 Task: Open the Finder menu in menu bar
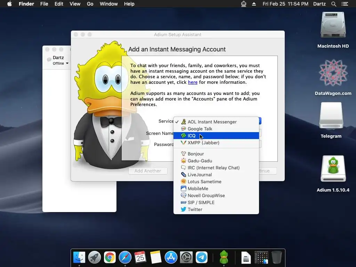click(x=26, y=4)
